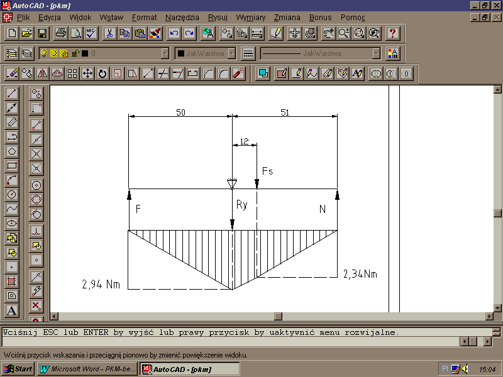Click the Save drawing icon
Image resolution: width=503 pixels, height=377 pixels.
pyautogui.click(x=41, y=33)
